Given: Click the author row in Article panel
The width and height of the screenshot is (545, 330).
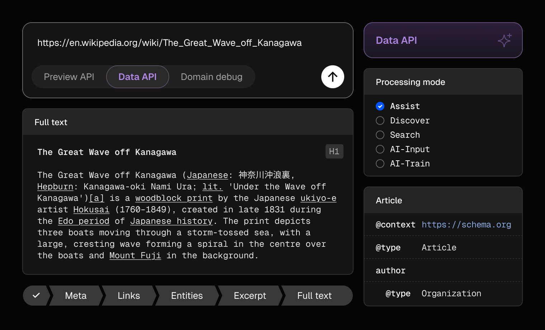Looking at the screenshot, I should coord(443,270).
